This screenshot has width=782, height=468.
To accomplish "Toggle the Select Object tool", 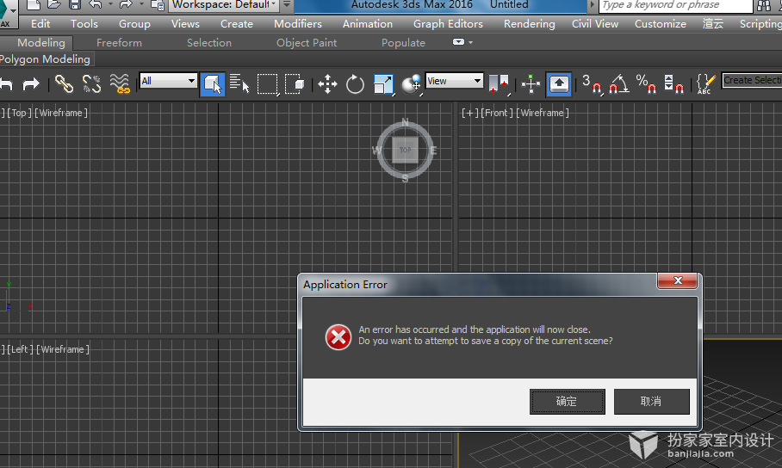I will 213,83.
